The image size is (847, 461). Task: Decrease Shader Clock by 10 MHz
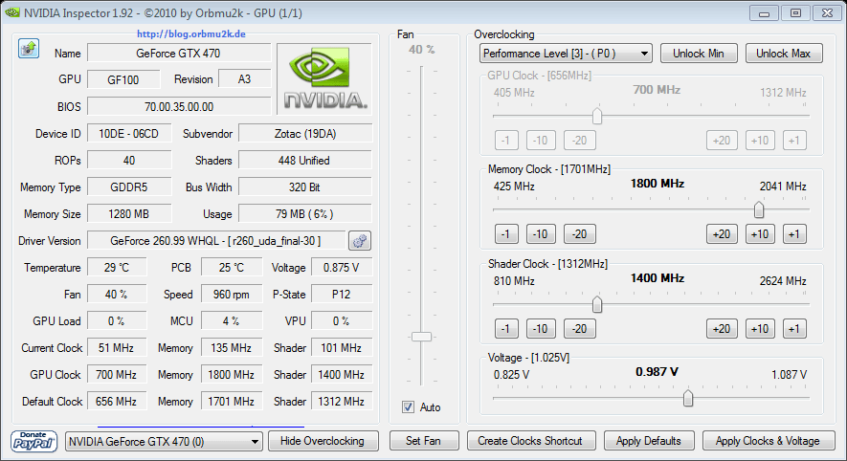[x=541, y=329]
